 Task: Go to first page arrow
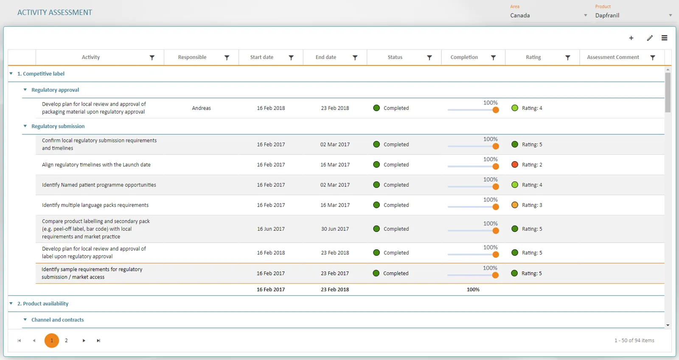tap(19, 340)
